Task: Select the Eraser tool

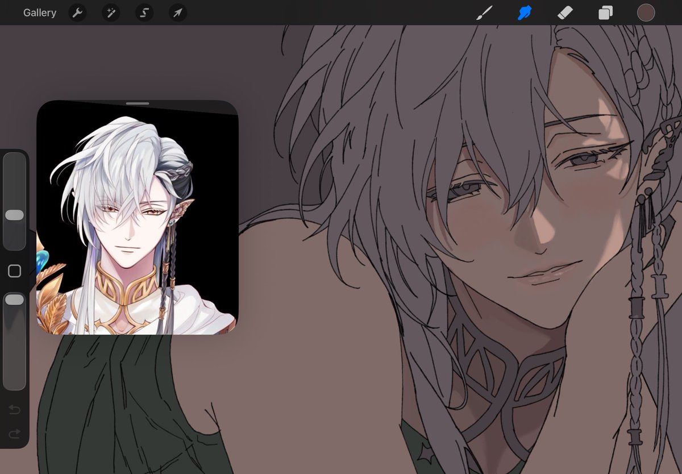Action: pyautogui.click(x=565, y=13)
